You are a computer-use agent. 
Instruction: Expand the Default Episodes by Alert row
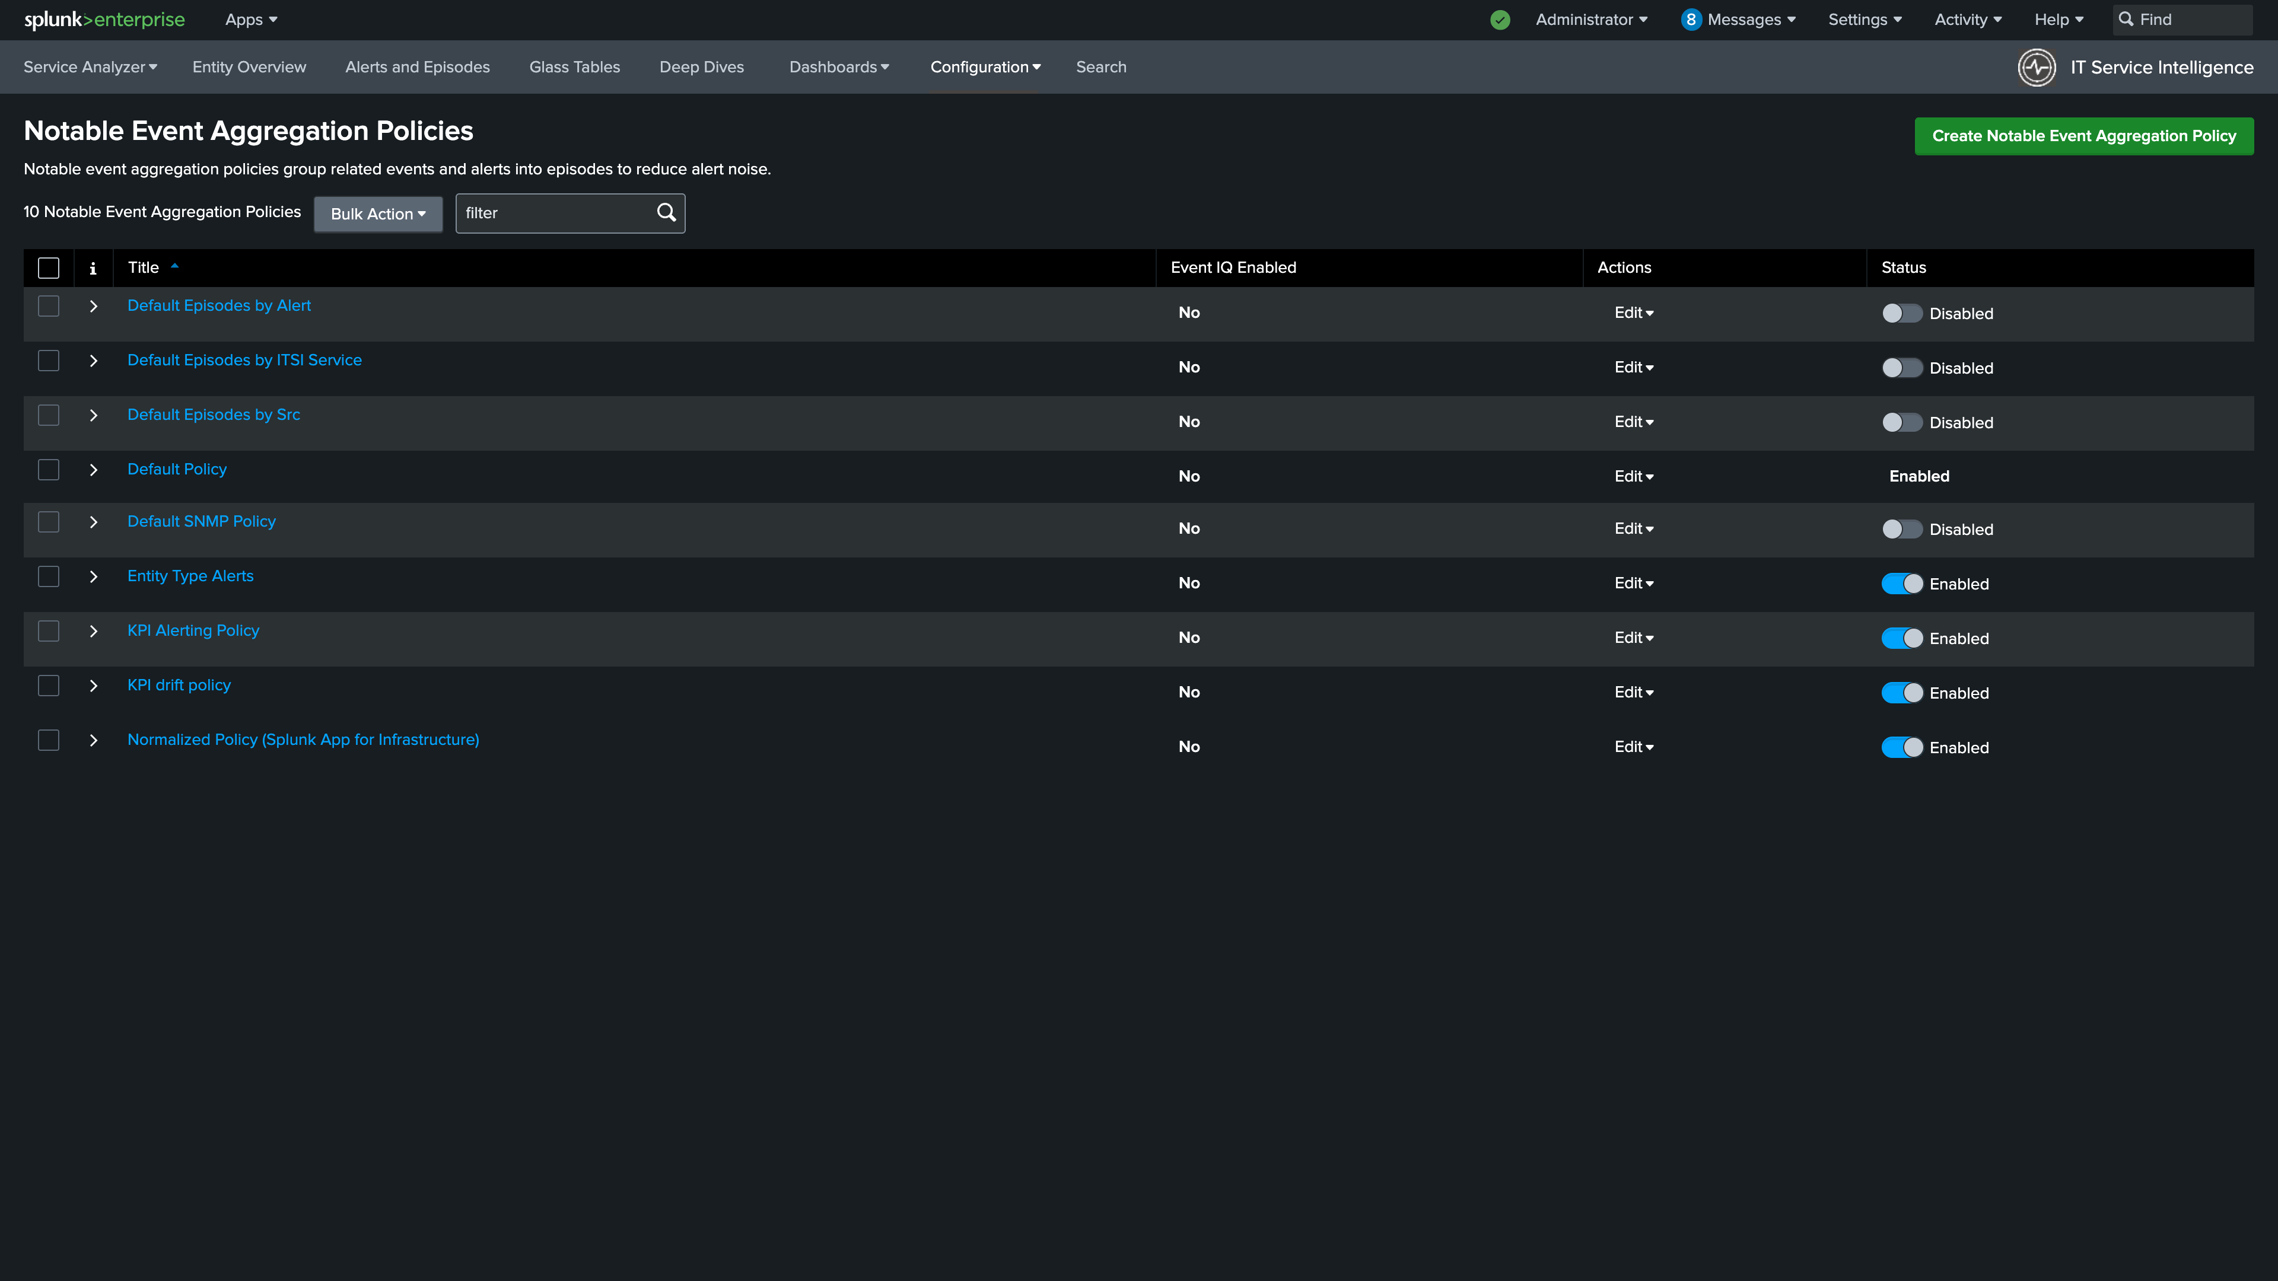coord(93,306)
